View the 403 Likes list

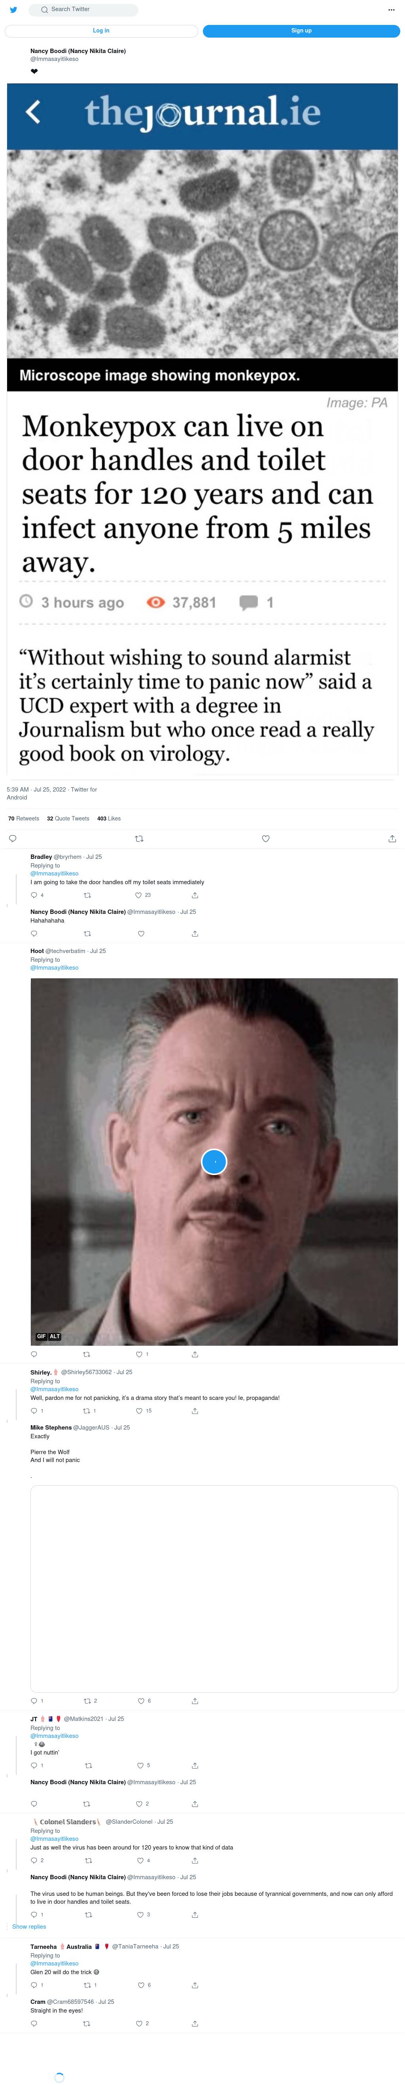coord(109,818)
